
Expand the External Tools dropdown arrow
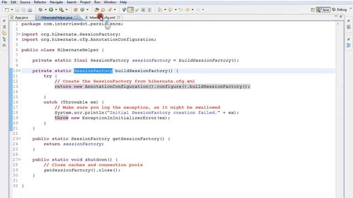pos(66,10)
